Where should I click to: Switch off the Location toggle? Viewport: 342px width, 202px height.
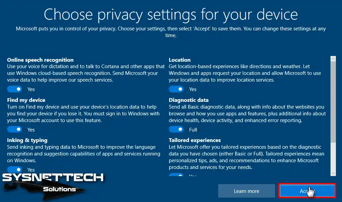point(176,89)
